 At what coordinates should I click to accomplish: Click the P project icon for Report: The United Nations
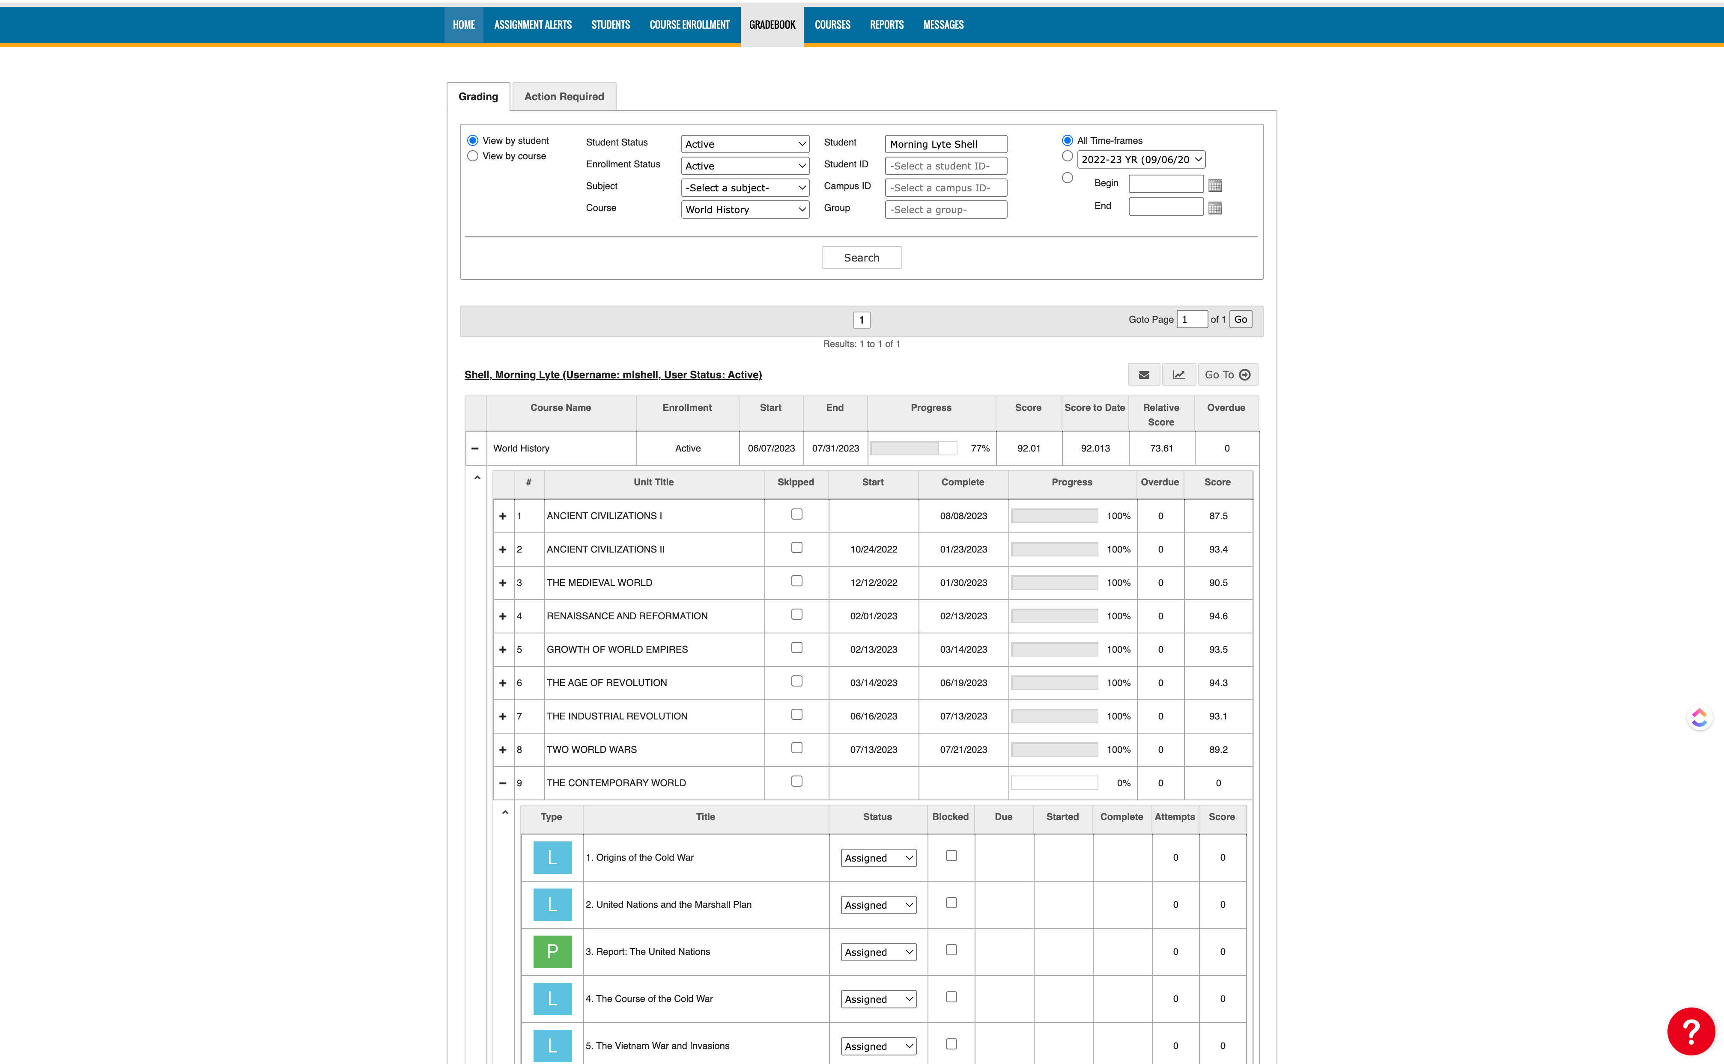(552, 951)
